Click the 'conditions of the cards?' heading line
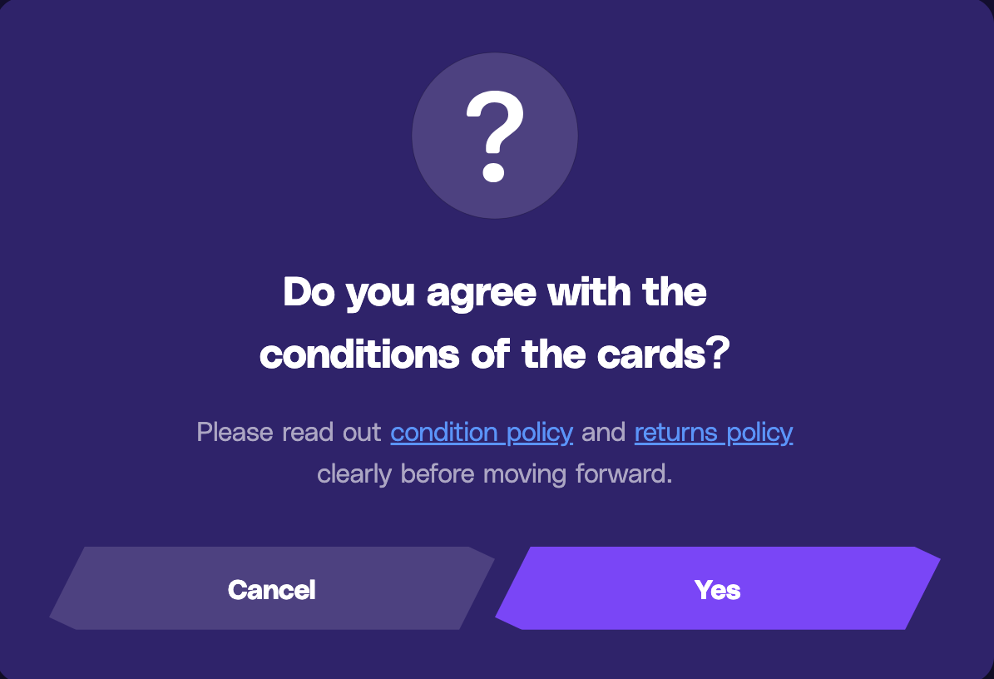Image resolution: width=994 pixels, height=679 pixels. click(x=495, y=354)
